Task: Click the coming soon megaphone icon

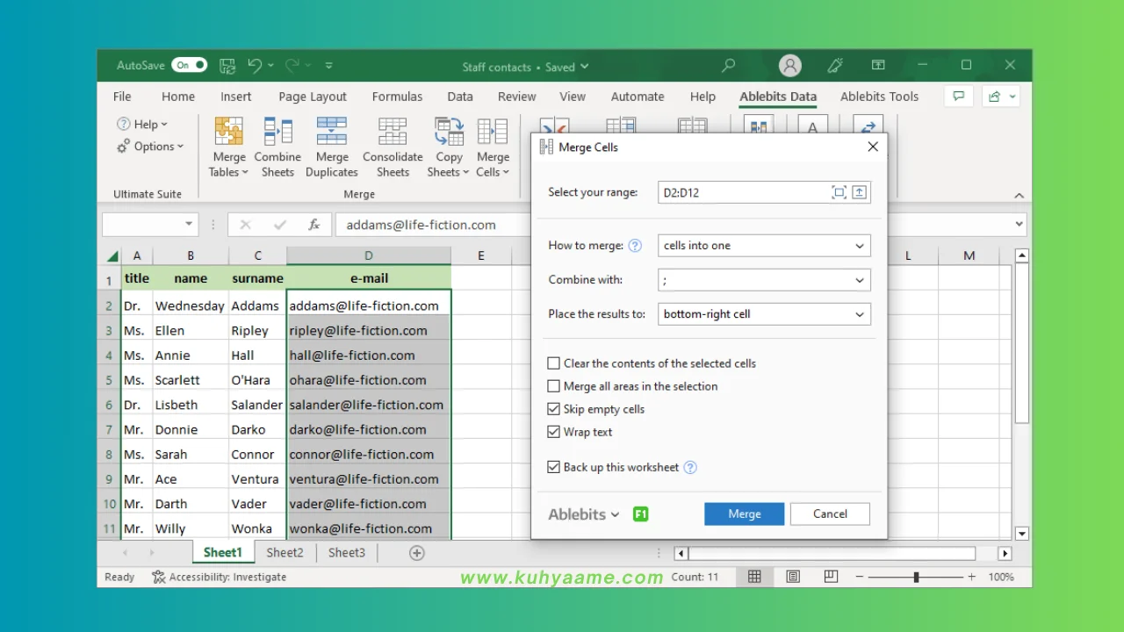Action: [x=834, y=66]
